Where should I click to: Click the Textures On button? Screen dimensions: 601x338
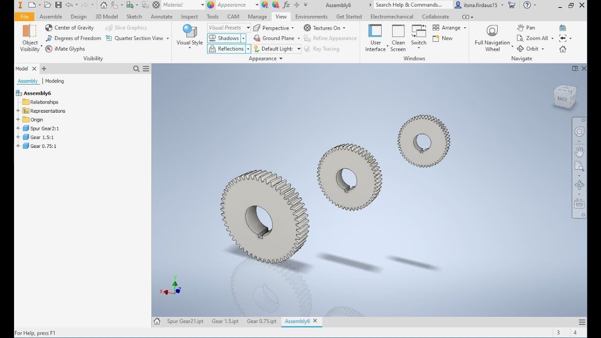click(322, 28)
